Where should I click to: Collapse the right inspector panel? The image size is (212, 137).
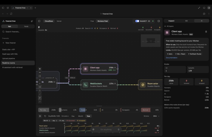159,21
